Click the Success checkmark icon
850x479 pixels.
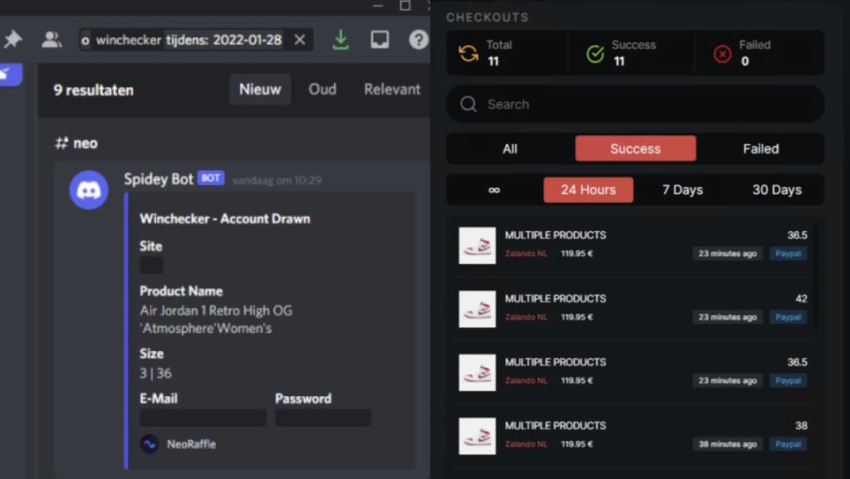[595, 54]
